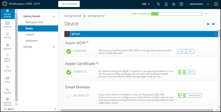Open the notifications bell icon
The width and height of the screenshot is (221, 112).
pyautogui.click(x=166, y=4)
